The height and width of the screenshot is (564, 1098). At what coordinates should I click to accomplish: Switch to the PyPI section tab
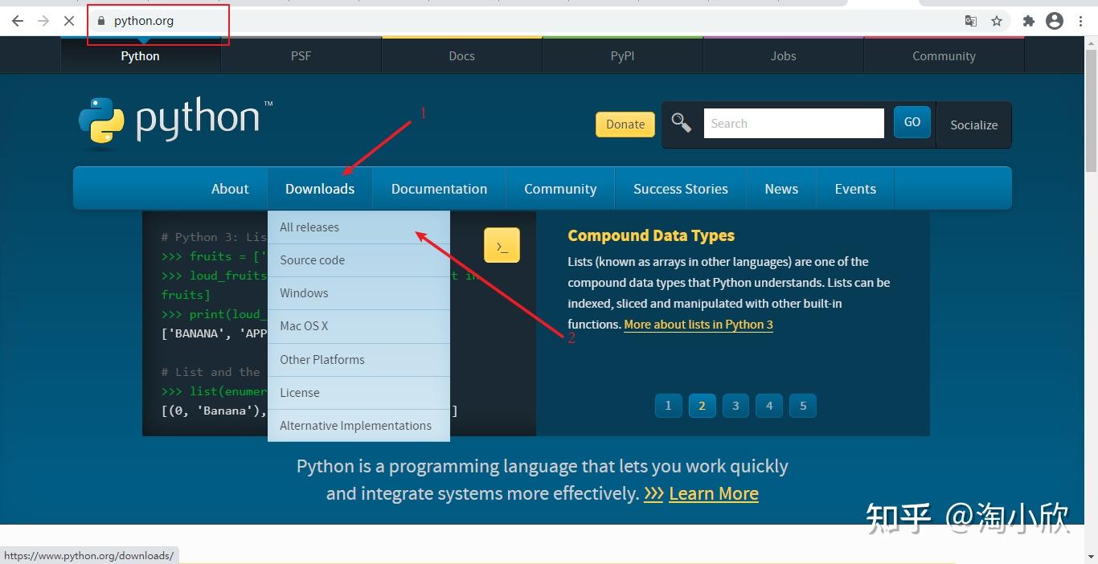pos(622,55)
